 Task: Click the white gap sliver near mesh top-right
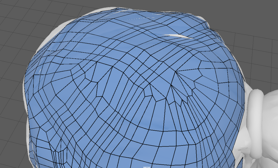[x=178, y=36]
